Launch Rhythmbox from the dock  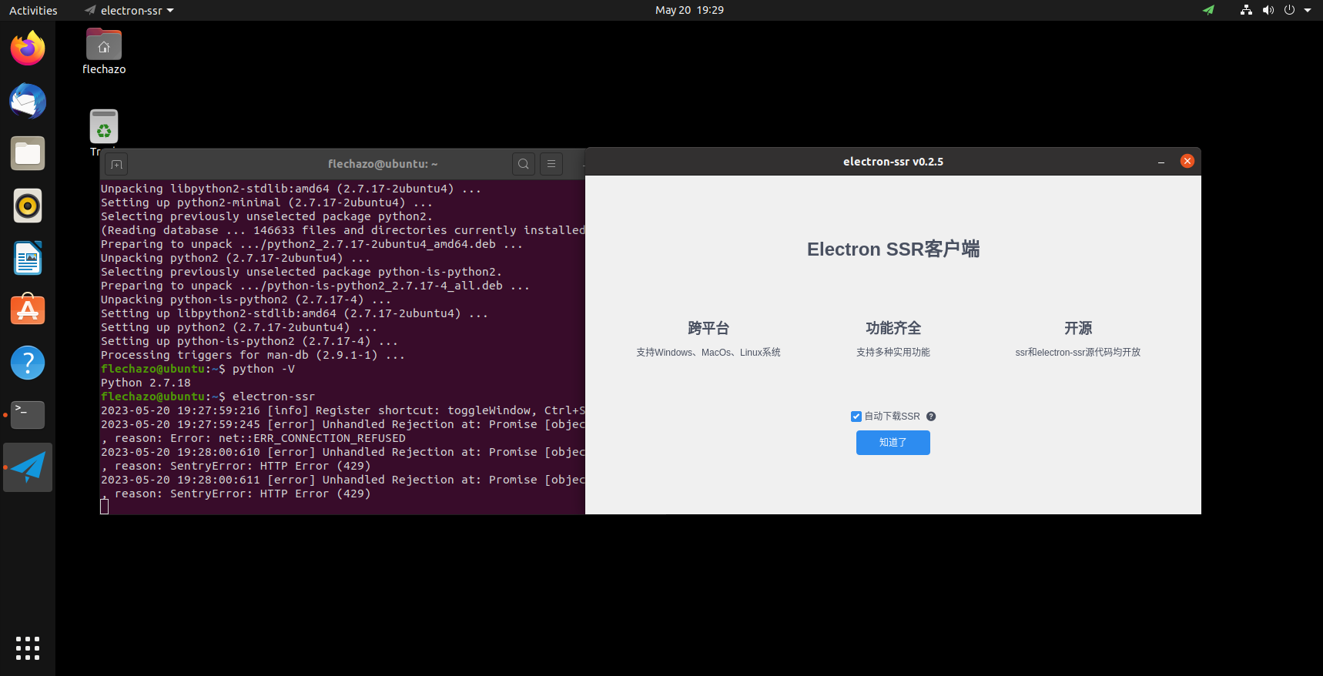click(28, 206)
